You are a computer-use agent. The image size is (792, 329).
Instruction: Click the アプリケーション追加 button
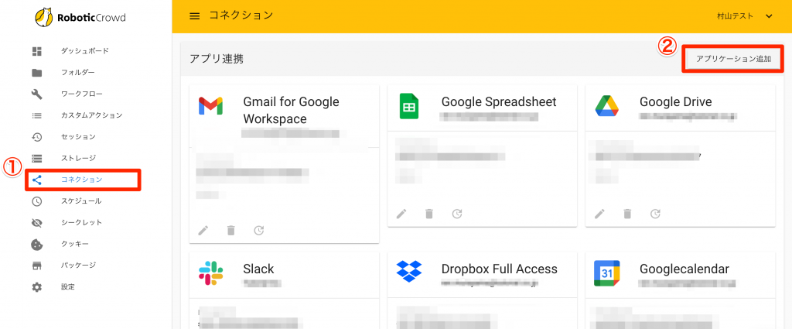[x=733, y=59]
